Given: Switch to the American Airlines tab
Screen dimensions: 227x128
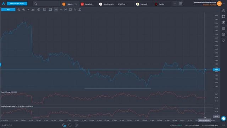Looking at the screenshot, I should click(x=107, y=4).
